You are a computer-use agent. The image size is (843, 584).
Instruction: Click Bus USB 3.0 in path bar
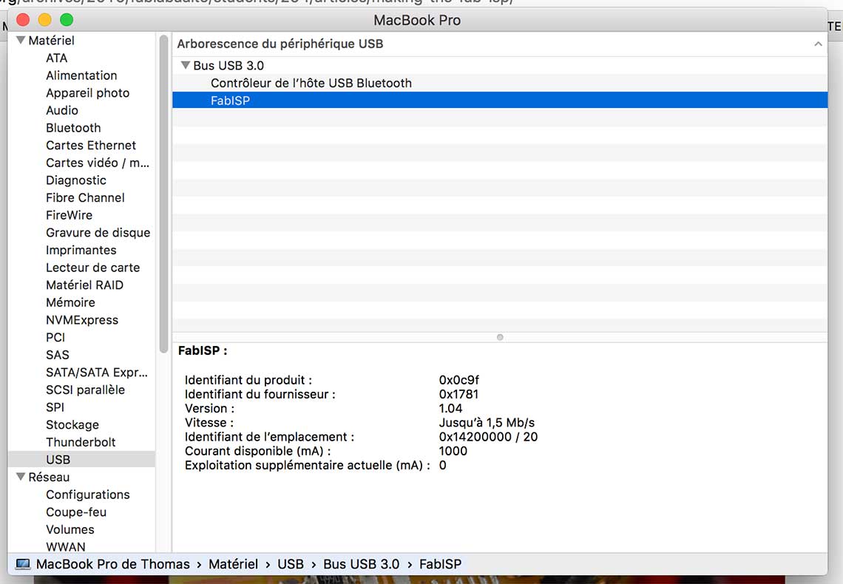click(x=362, y=564)
